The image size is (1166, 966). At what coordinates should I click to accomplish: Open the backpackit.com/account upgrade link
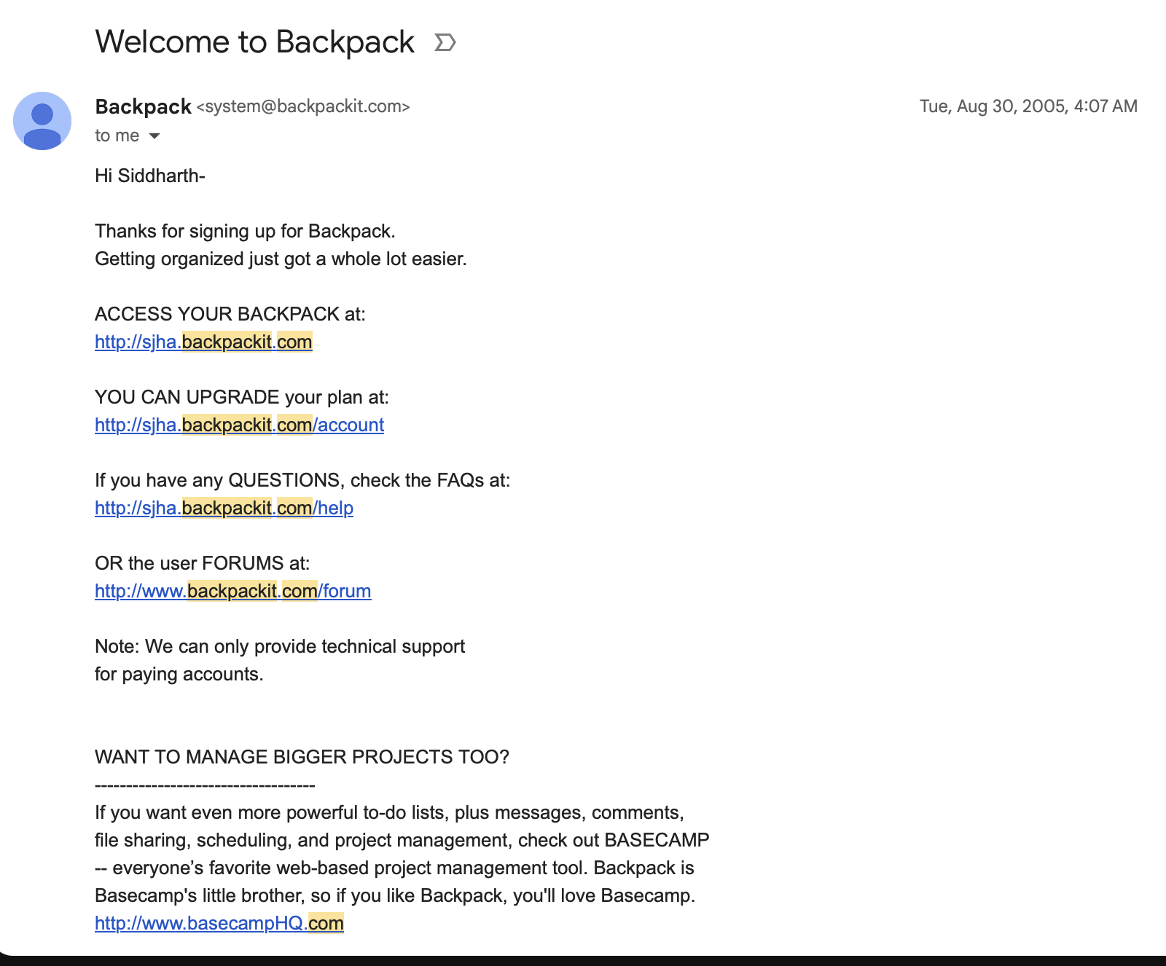coord(239,425)
